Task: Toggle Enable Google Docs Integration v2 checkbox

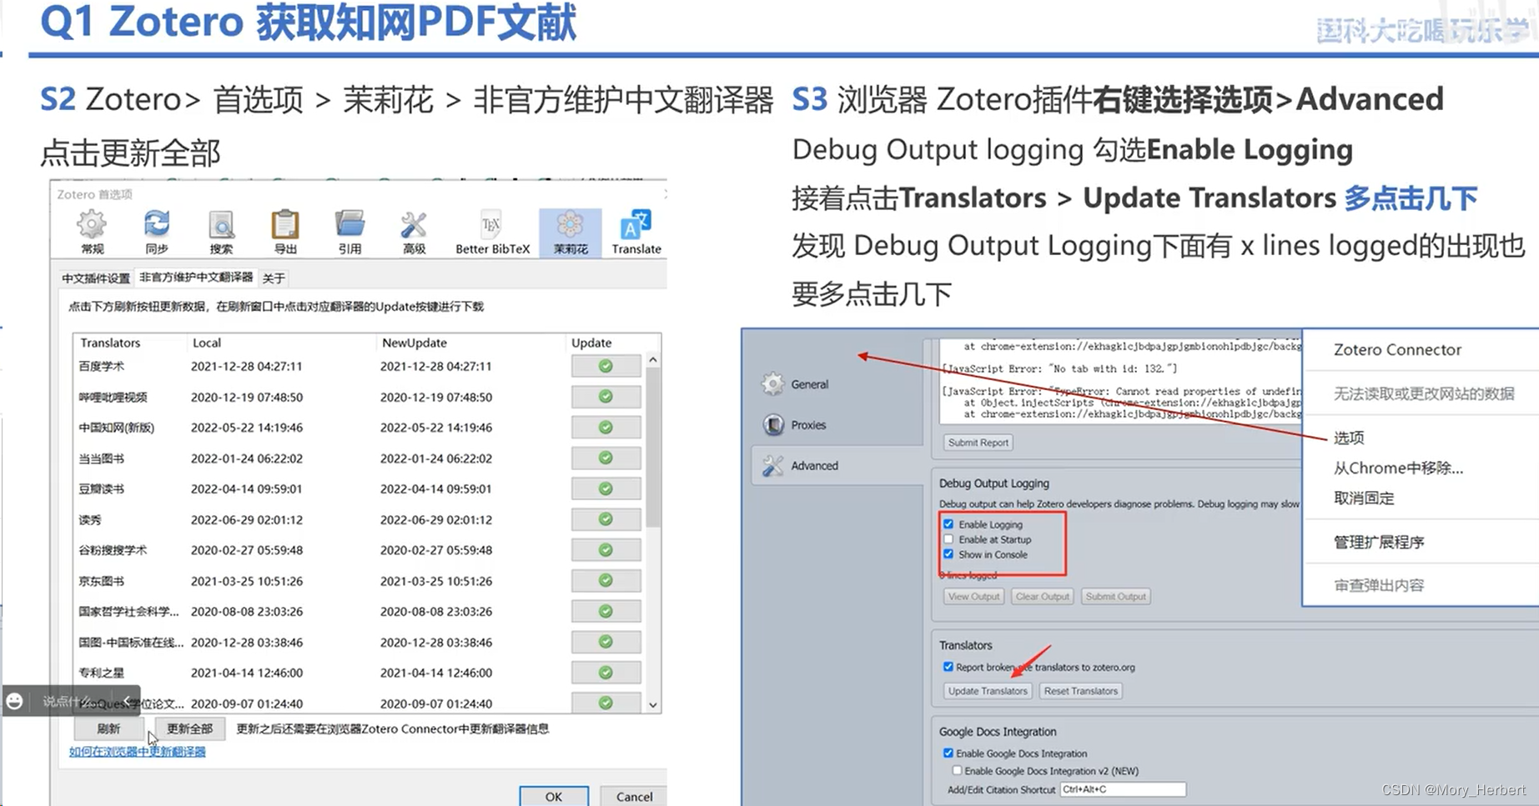Action: 957,771
